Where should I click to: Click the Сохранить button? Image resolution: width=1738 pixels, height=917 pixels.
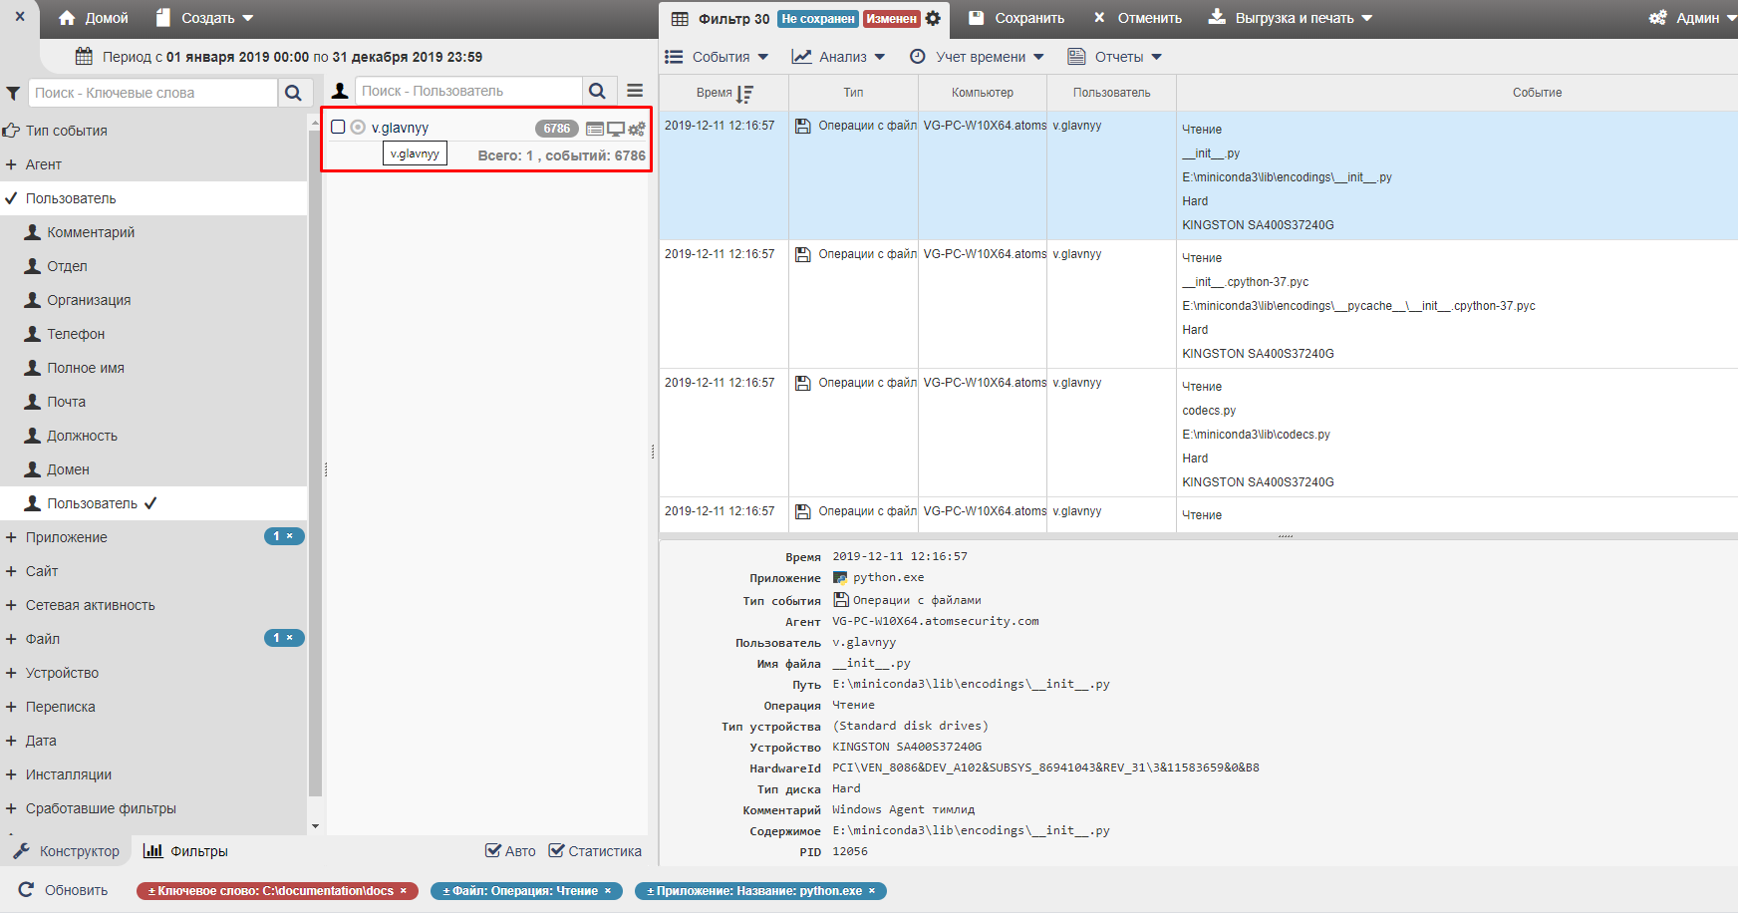(x=1016, y=18)
